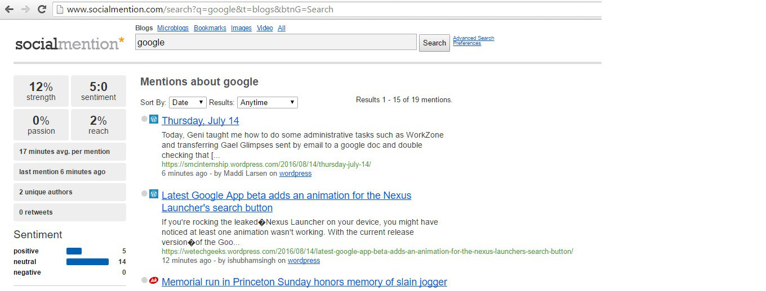Open the Advanced Search link
The width and height of the screenshot is (766, 291).
[x=473, y=38]
